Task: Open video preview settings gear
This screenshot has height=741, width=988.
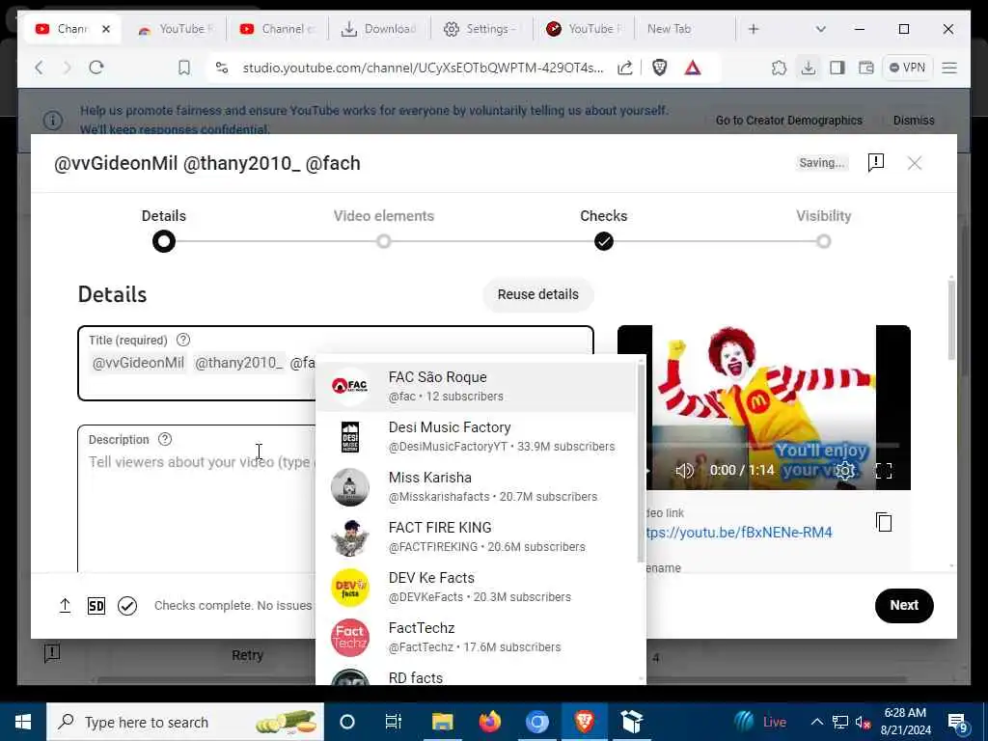Action: (845, 471)
